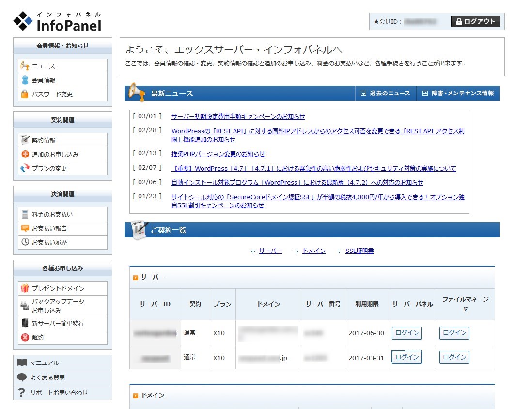Click the megaphone icon beside 最新ニュース
Screen dimensions: 514x409
(x=136, y=92)
